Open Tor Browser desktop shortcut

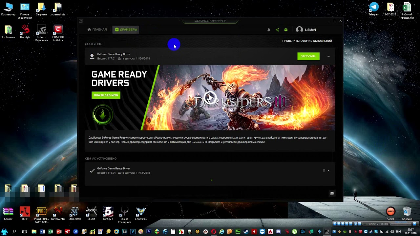pos(8,32)
